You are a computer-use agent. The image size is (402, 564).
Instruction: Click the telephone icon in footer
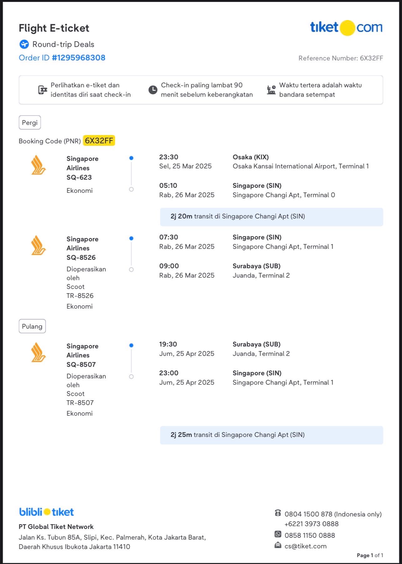(278, 513)
